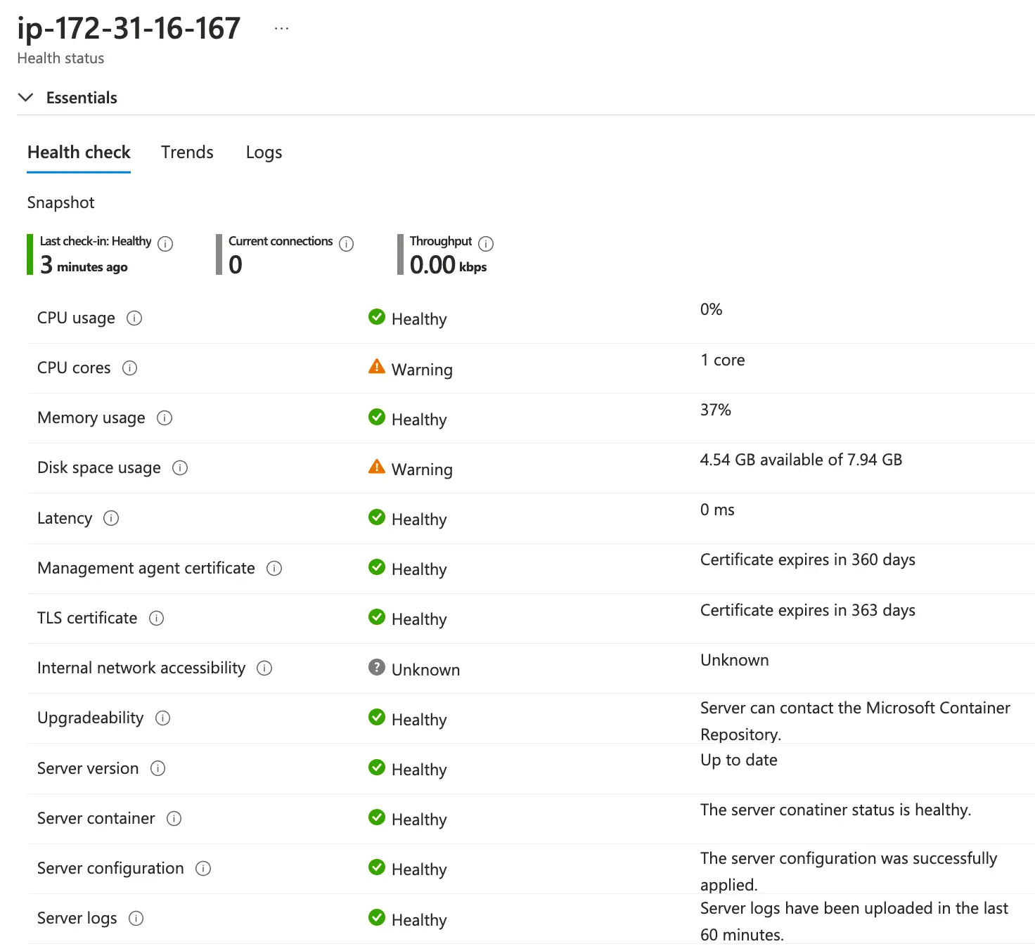Click the Internal network accessibility info icon
1035x951 pixels.
pos(264,668)
